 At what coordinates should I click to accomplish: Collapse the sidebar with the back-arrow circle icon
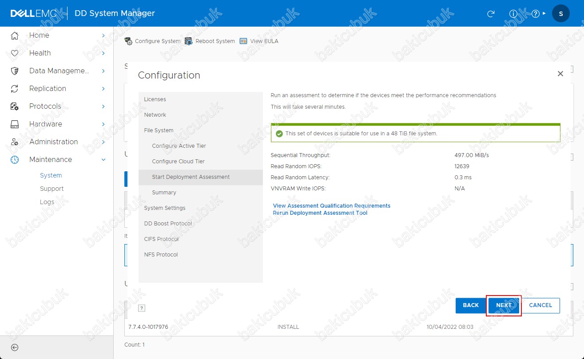click(15, 347)
